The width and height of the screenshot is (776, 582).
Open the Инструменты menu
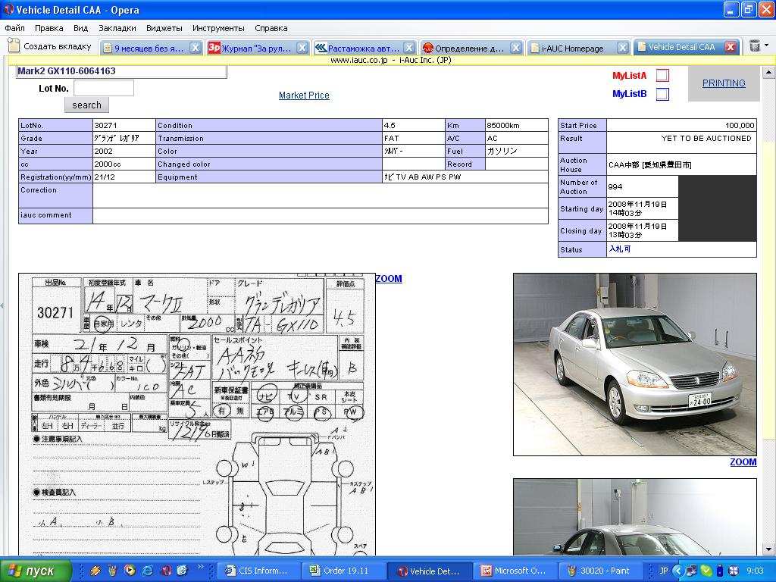pyautogui.click(x=218, y=28)
